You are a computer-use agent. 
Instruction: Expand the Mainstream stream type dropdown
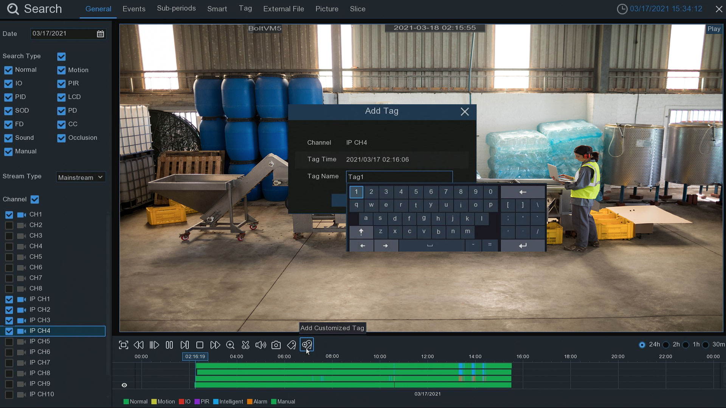[81, 177]
